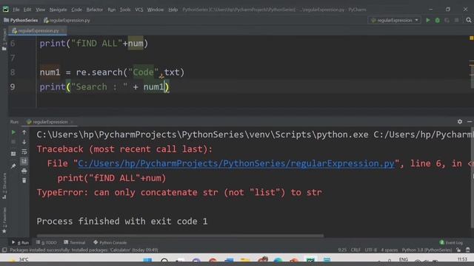
Task: Open the Code menu
Action: (76, 10)
